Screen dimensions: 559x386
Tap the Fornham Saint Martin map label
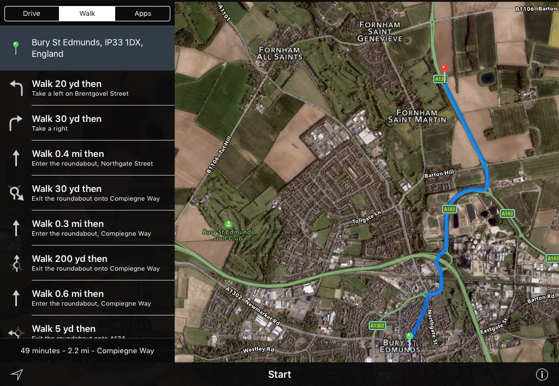tap(417, 116)
